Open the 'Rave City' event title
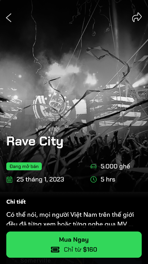This screenshot has width=148, height=264. tap(35, 142)
